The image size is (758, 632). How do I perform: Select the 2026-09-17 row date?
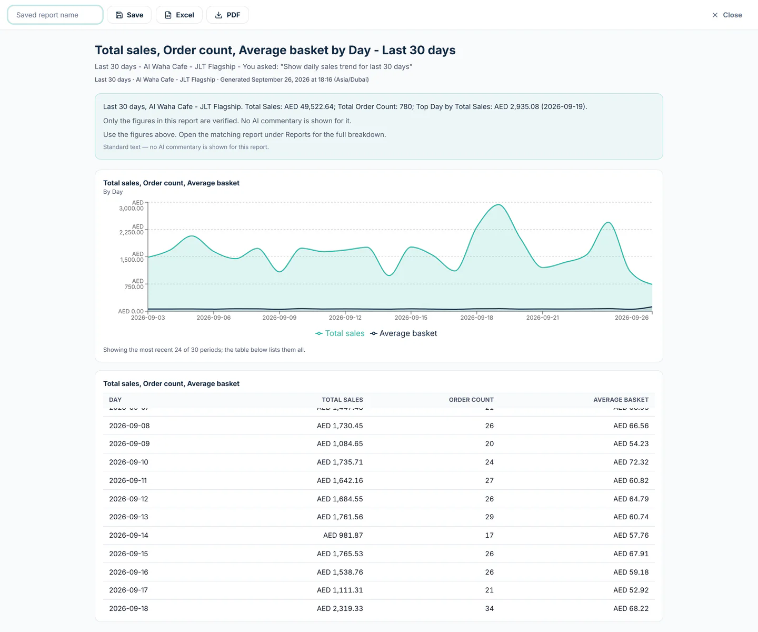[x=129, y=590]
